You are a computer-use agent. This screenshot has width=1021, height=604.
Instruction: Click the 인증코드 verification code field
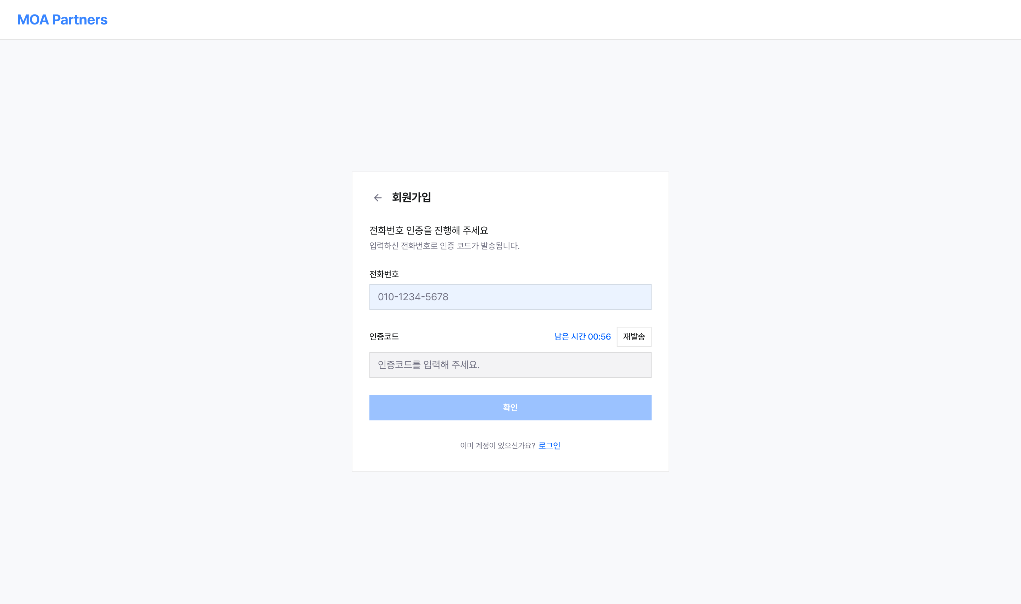510,365
